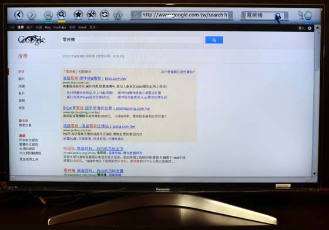Reload the page with the refresh icon
329x230 pixels.
point(105,15)
